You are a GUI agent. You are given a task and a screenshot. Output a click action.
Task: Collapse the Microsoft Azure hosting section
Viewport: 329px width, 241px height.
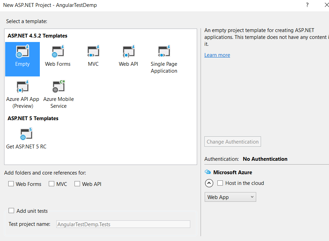click(209, 183)
